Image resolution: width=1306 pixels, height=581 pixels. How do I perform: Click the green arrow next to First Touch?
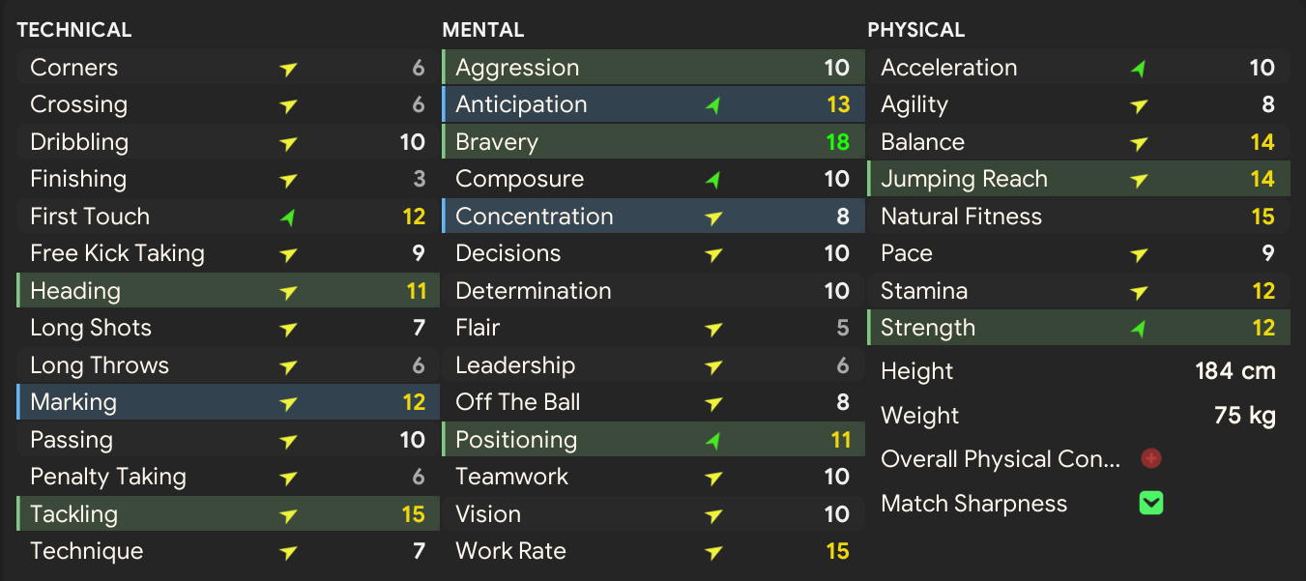(x=287, y=218)
